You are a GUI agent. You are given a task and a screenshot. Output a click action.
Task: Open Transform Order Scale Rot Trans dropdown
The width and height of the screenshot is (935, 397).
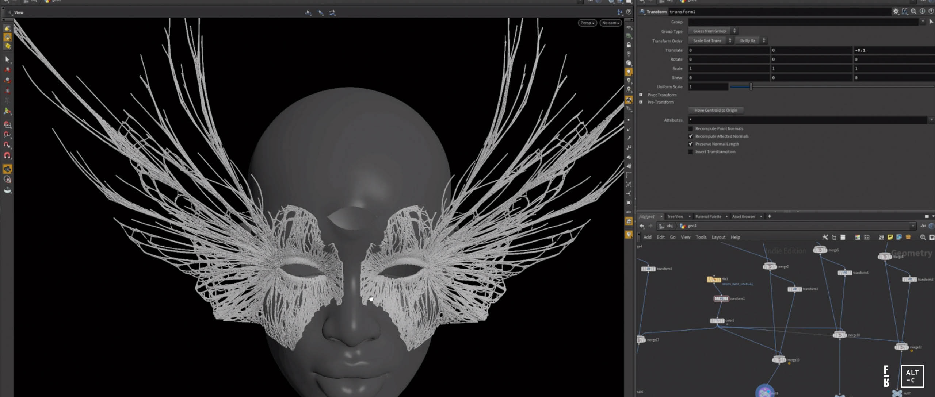coord(711,41)
